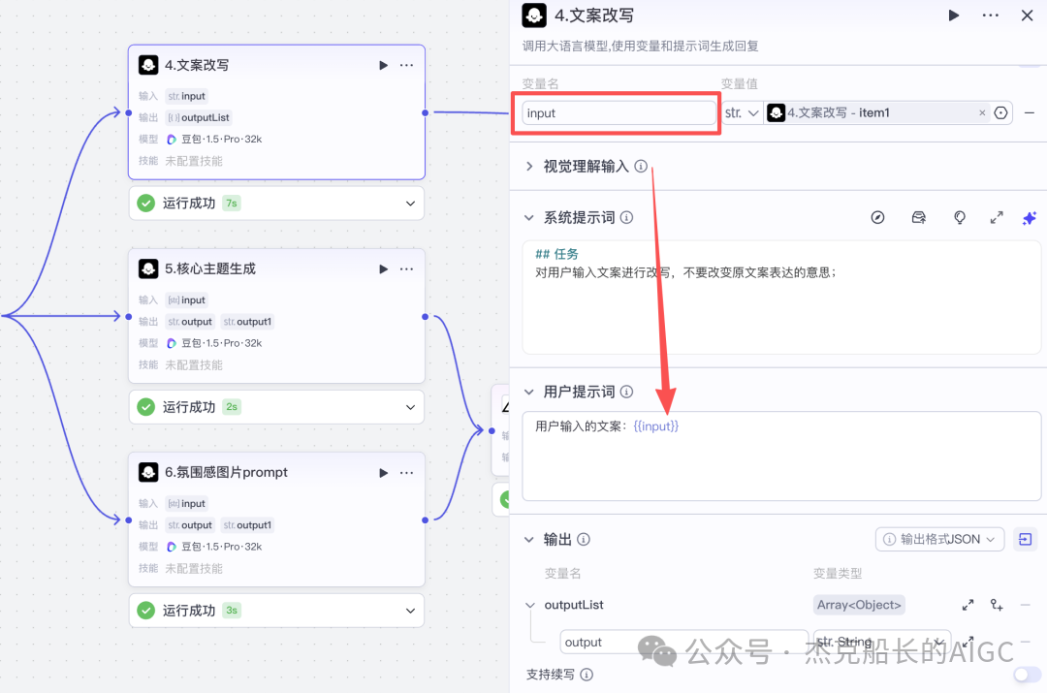Show info tooltip for 用户提示词
Viewport: 1047px width, 693px height.
pos(626,392)
